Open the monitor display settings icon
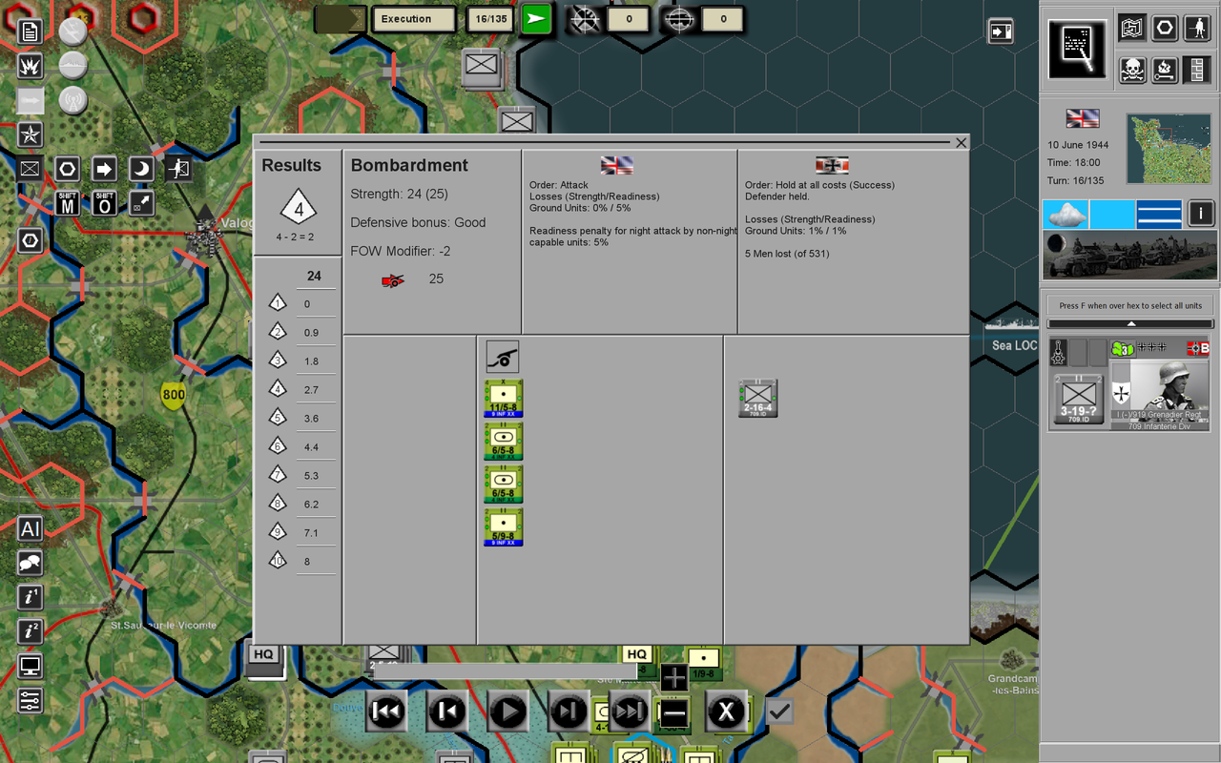Viewport: 1221px width, 763px height. pyautogui.click(x=31, y=666)
